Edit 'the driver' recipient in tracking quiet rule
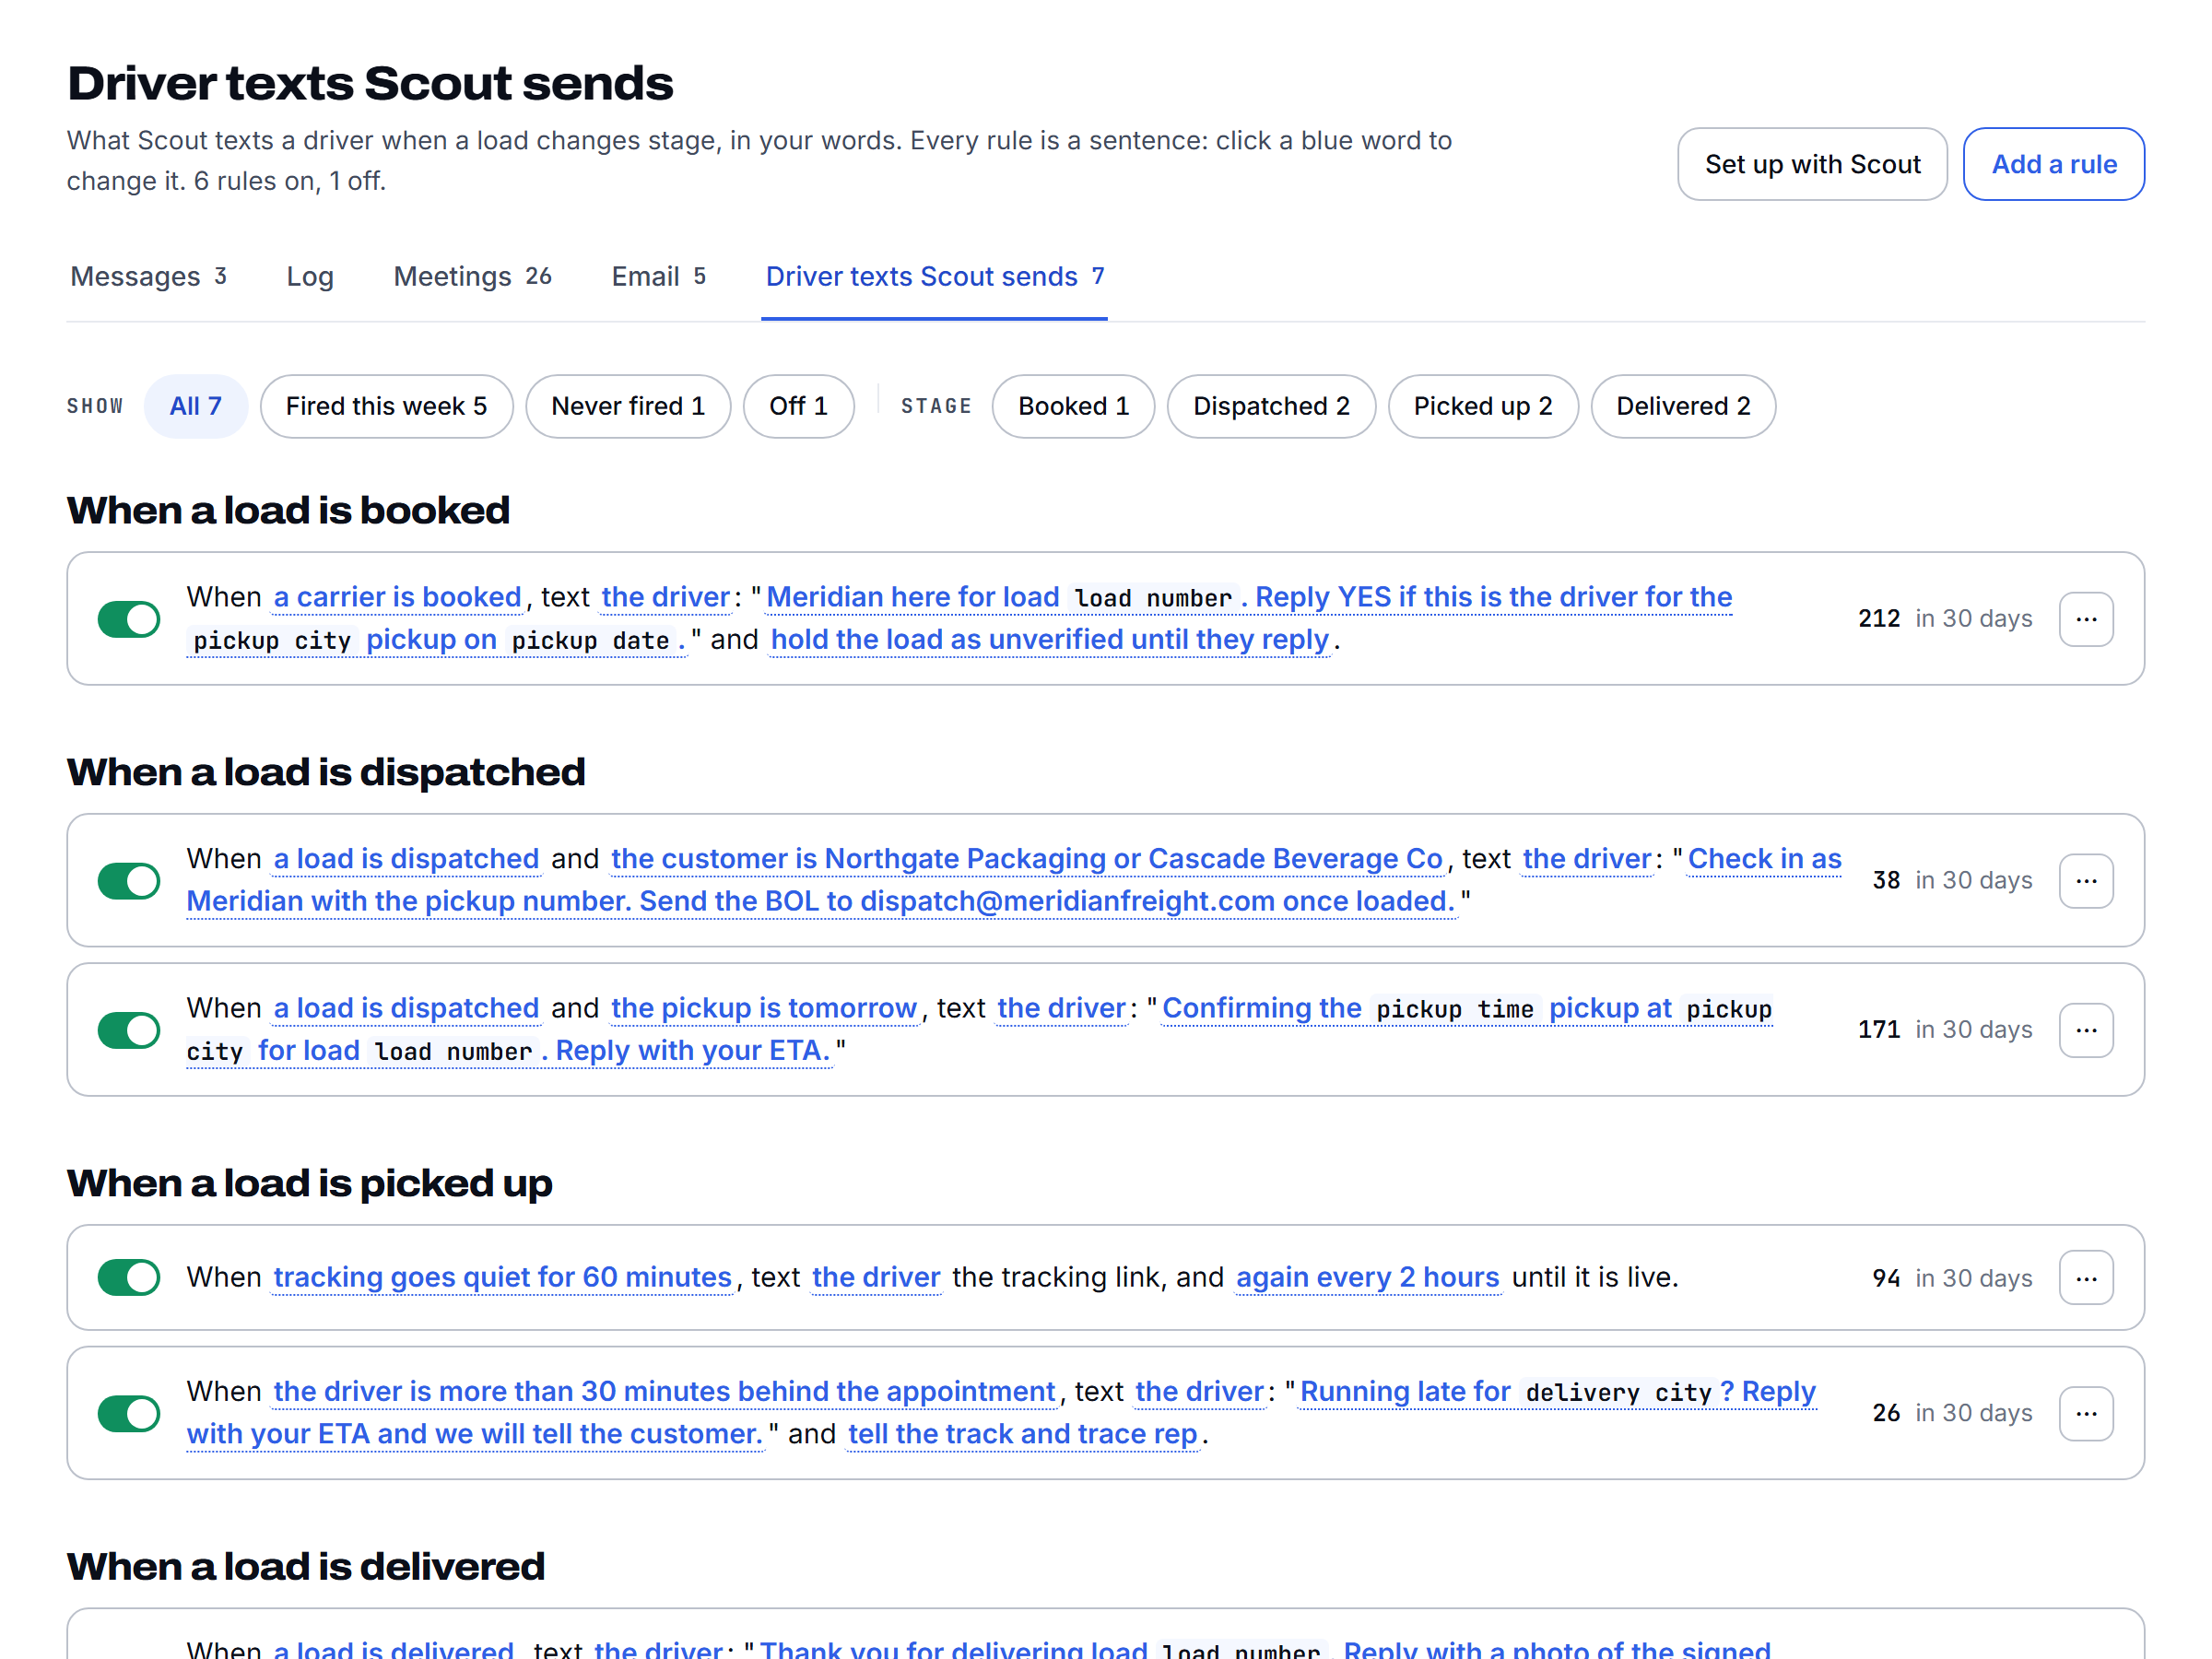2212x1659 pixels. pos(876,1277)
